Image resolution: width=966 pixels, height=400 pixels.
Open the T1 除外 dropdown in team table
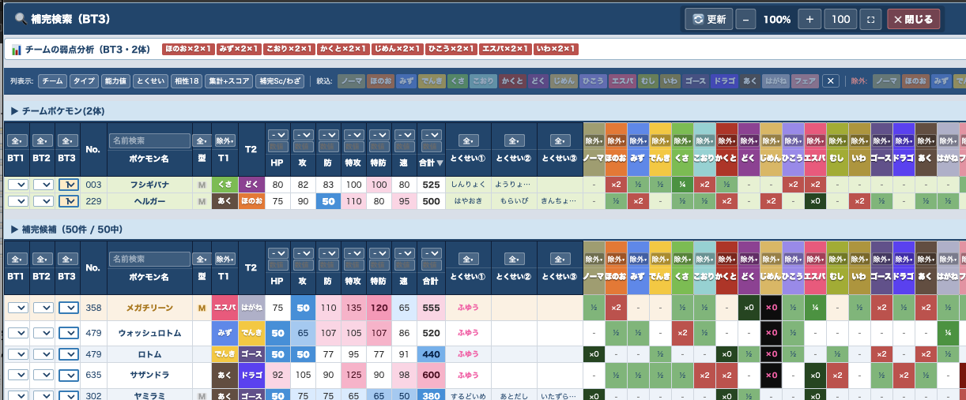224,140
